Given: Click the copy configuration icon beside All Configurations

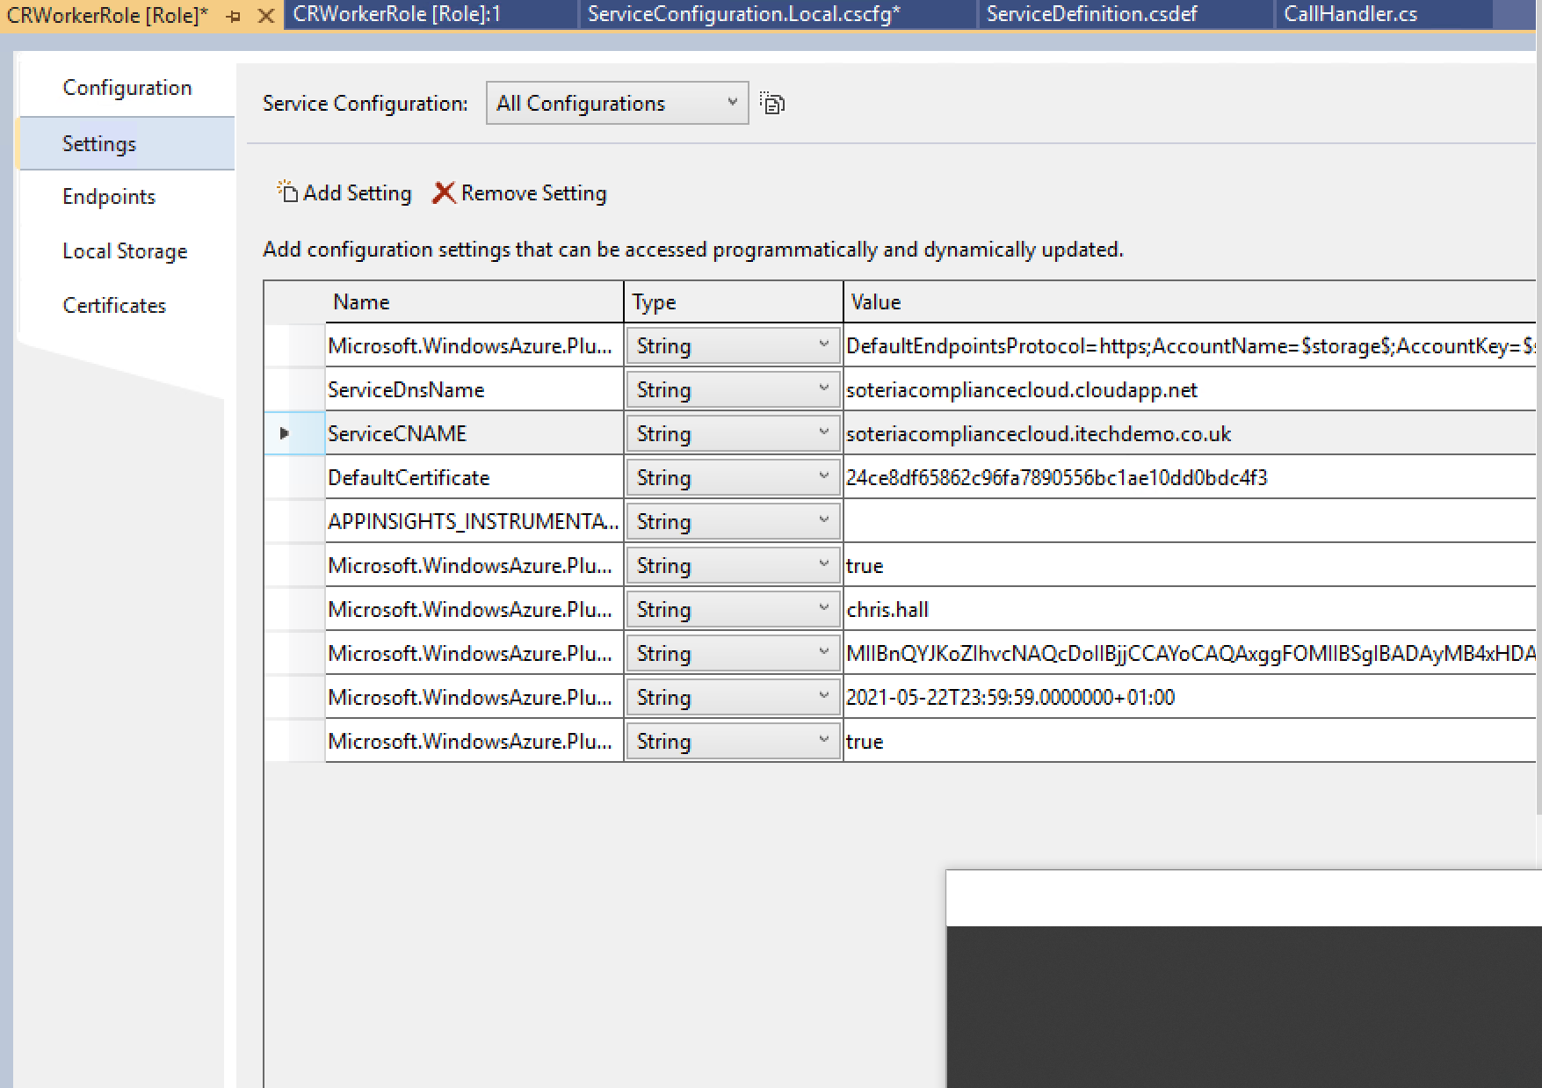Looking at the screenshot, I should point(771,102).
